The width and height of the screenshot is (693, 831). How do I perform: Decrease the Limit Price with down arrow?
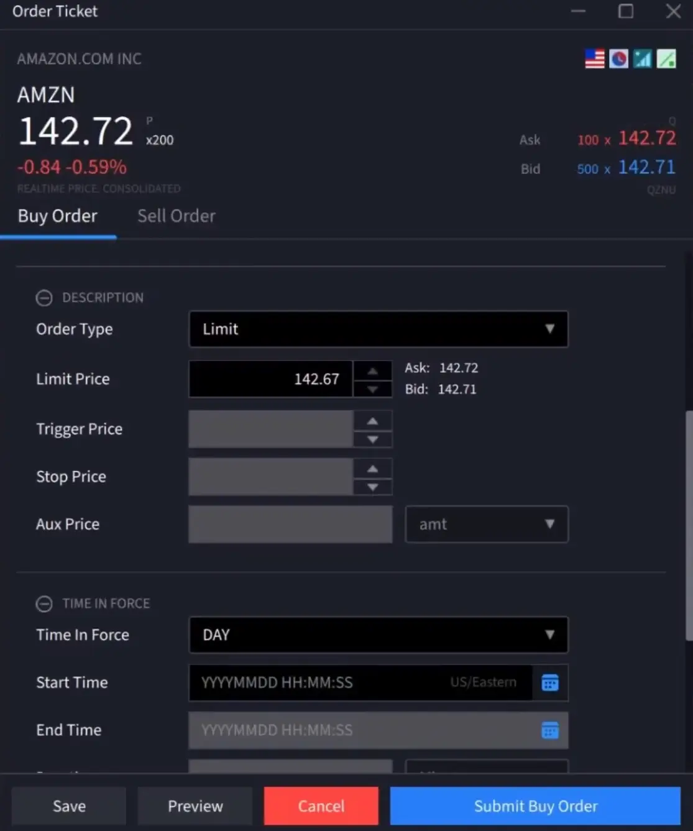372,389
